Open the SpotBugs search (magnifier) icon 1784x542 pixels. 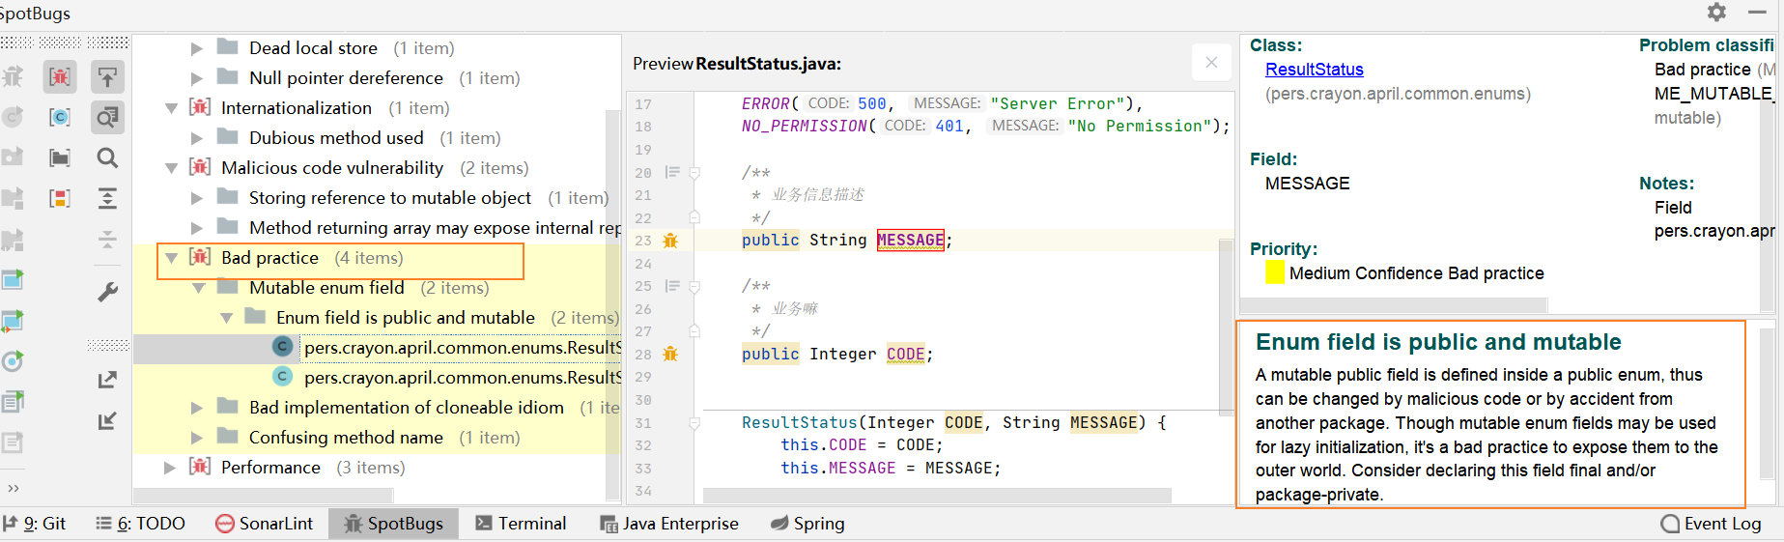(x=107, y=157)
